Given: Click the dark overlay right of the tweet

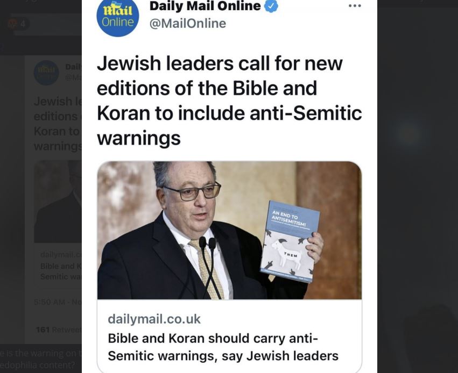Looking at the screenshot, I should pyautogui.click(x=418, y=186).
